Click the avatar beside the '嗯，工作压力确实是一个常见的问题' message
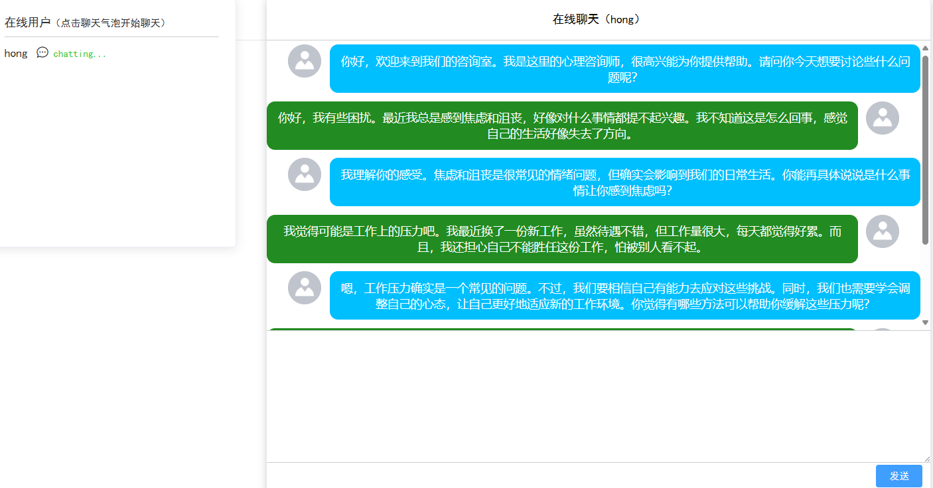The height and width of the screenshot is (488, 933). 305,288
